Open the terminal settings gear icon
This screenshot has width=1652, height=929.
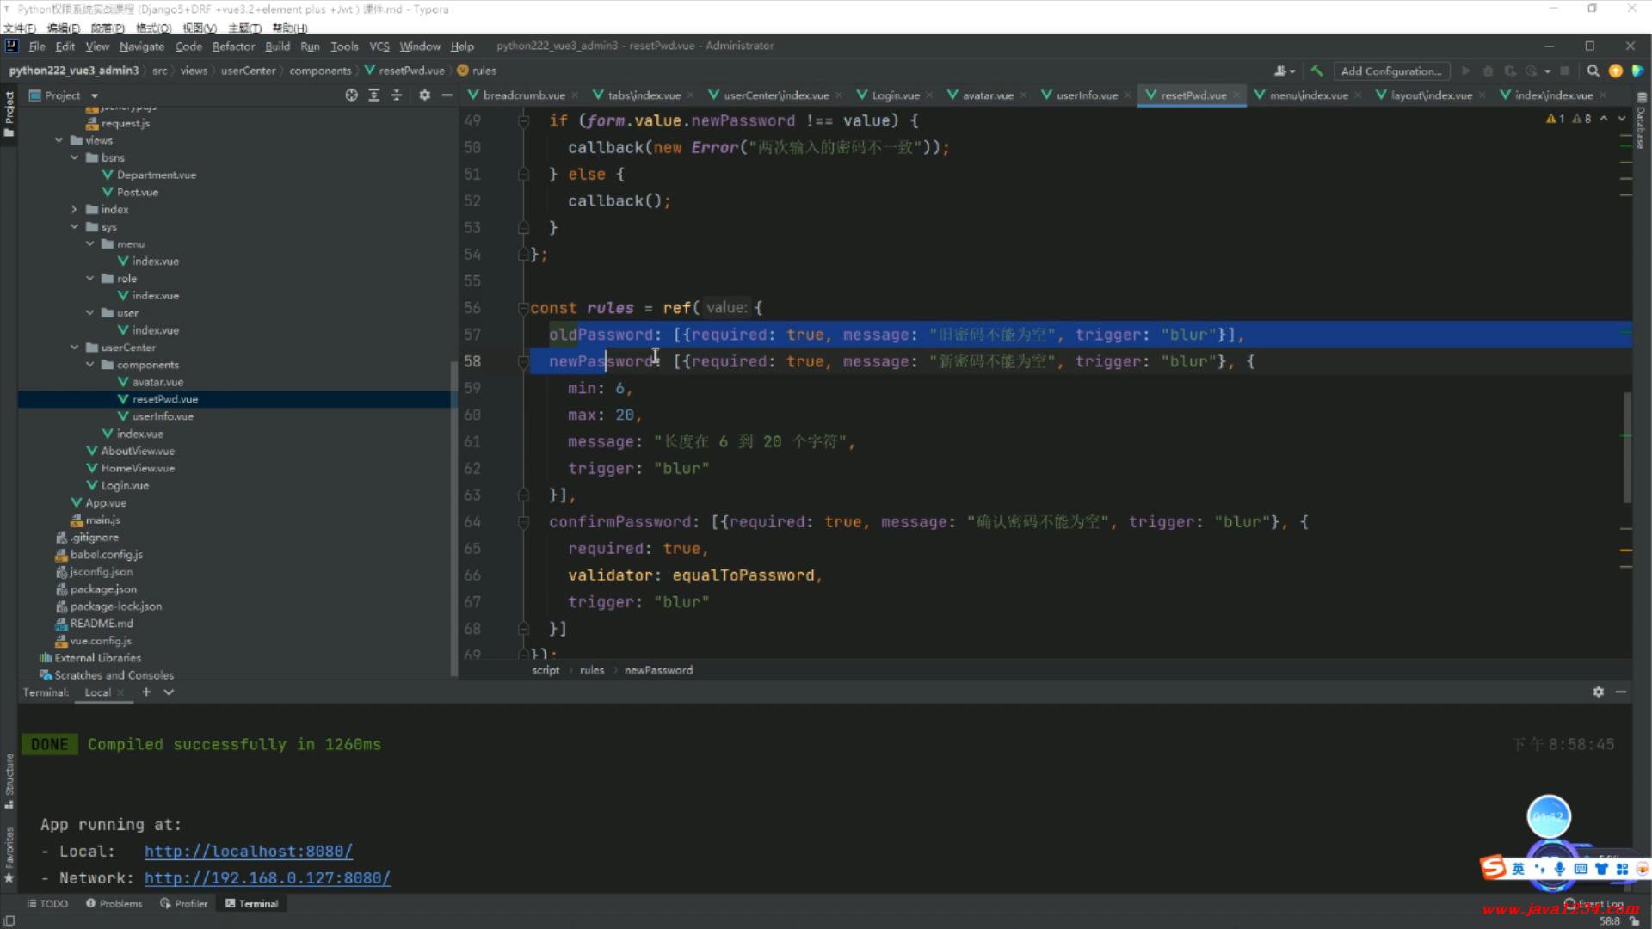[1598, 692]
